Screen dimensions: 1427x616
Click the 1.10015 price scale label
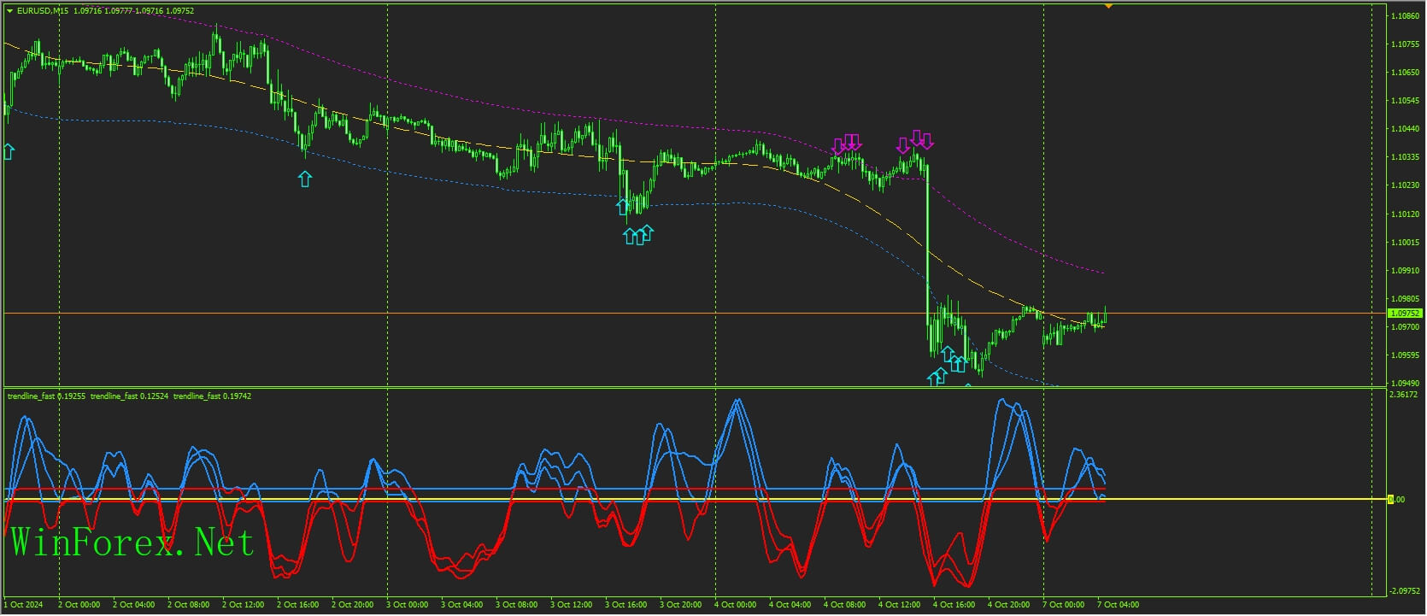1406,243
